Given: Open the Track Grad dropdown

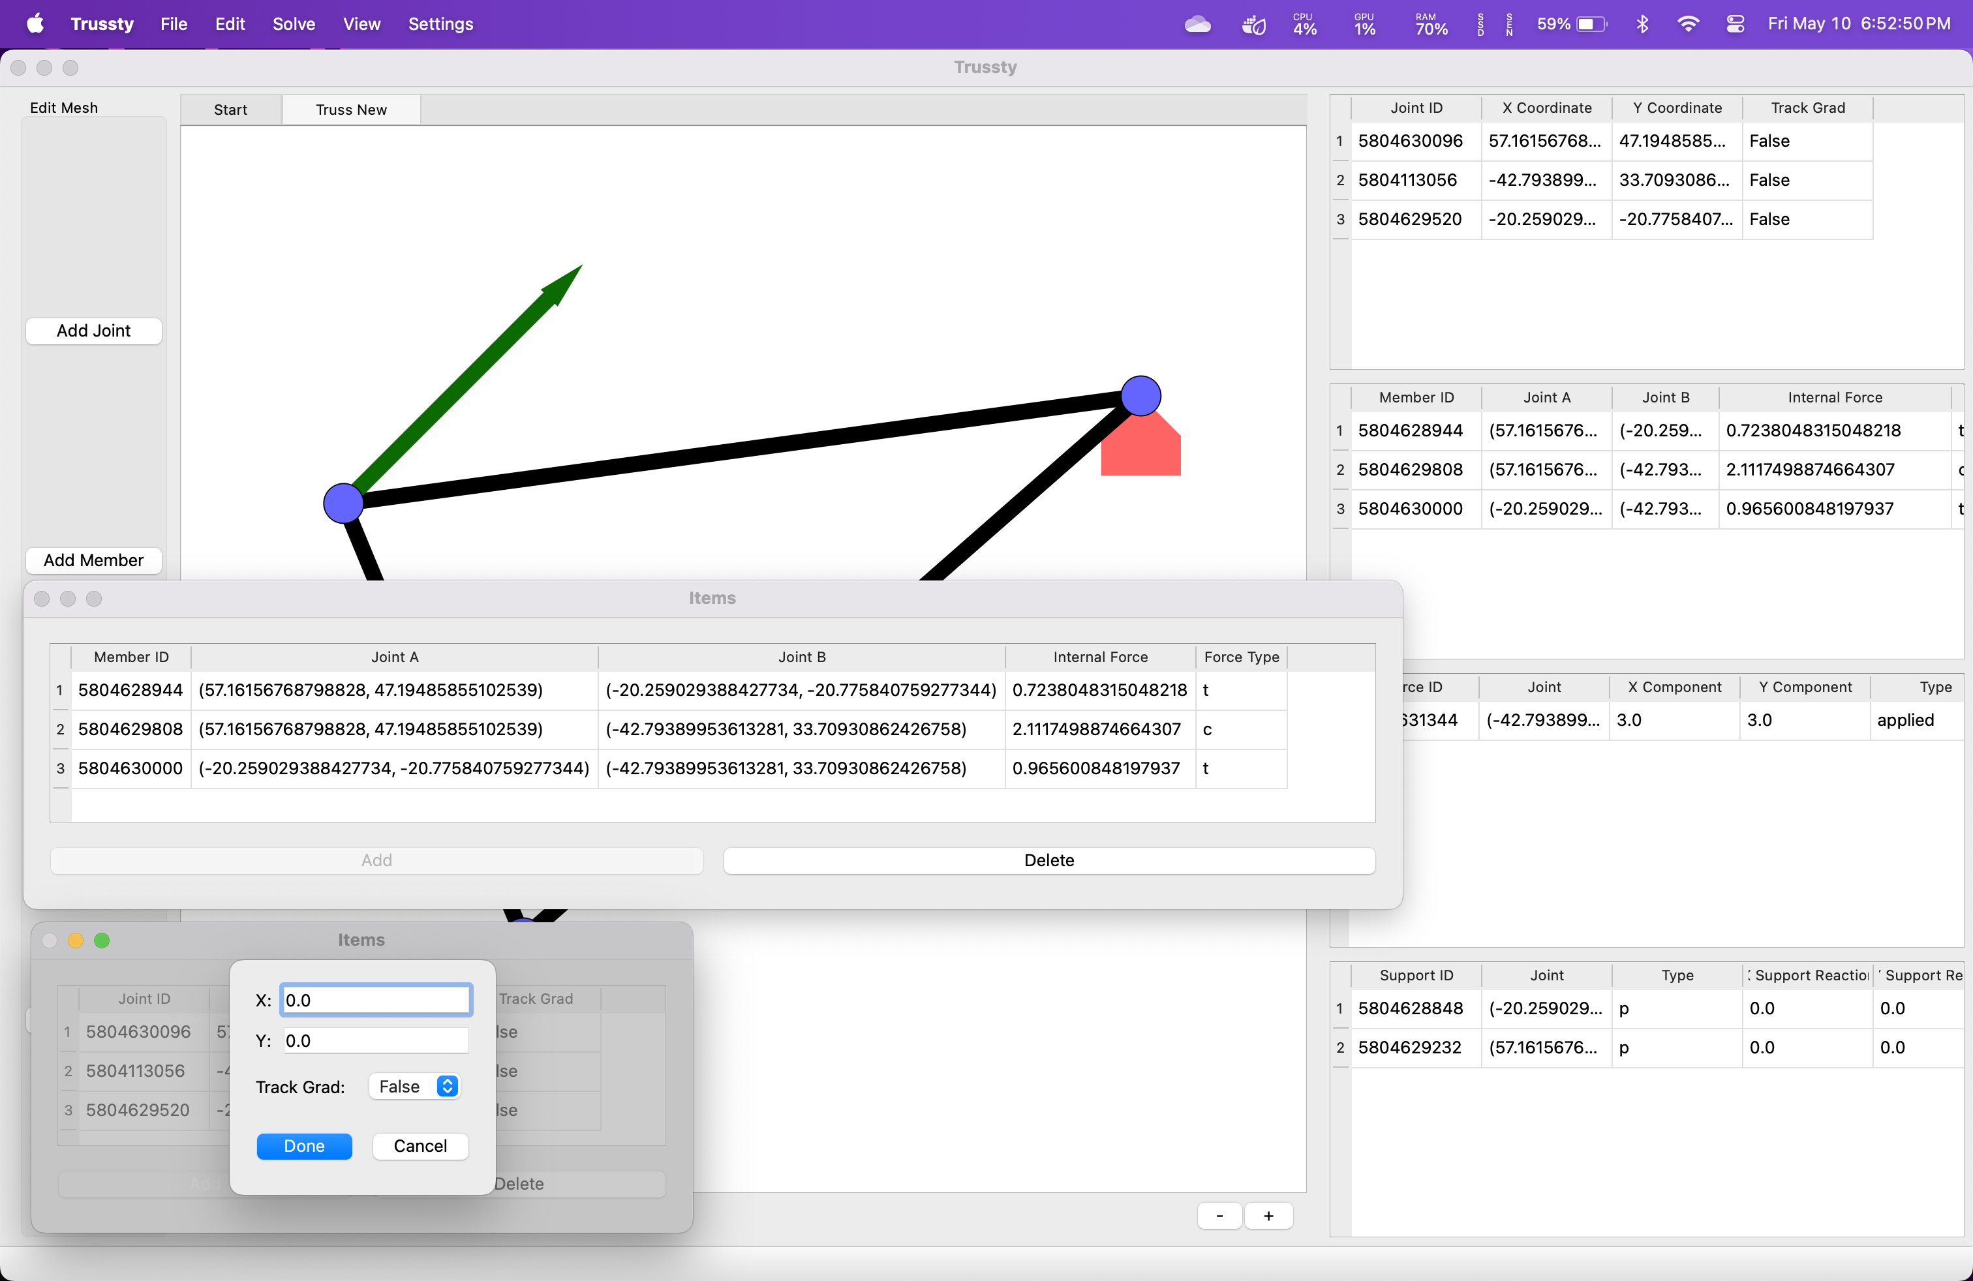Looking at the screenshot, I should click(414, 1086).
